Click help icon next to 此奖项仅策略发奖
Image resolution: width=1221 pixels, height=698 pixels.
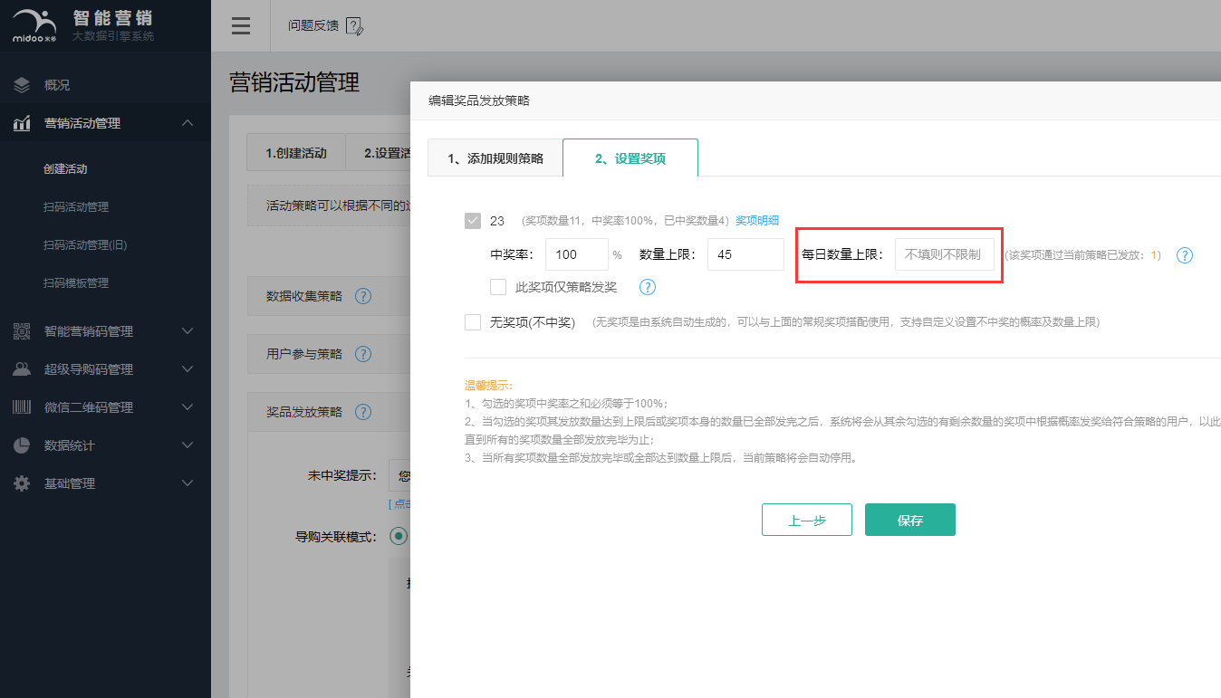[x=648, y=287]
